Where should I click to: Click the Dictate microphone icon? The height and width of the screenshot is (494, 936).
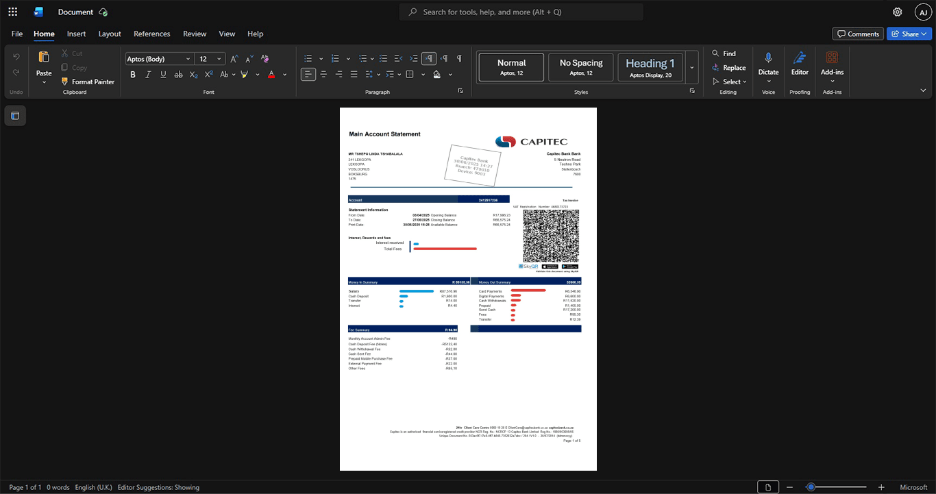(x=768, y=58)
